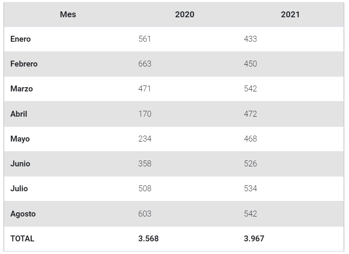Select the Julio row label
The image size is (349, 254).
click(x=19, y=189)
